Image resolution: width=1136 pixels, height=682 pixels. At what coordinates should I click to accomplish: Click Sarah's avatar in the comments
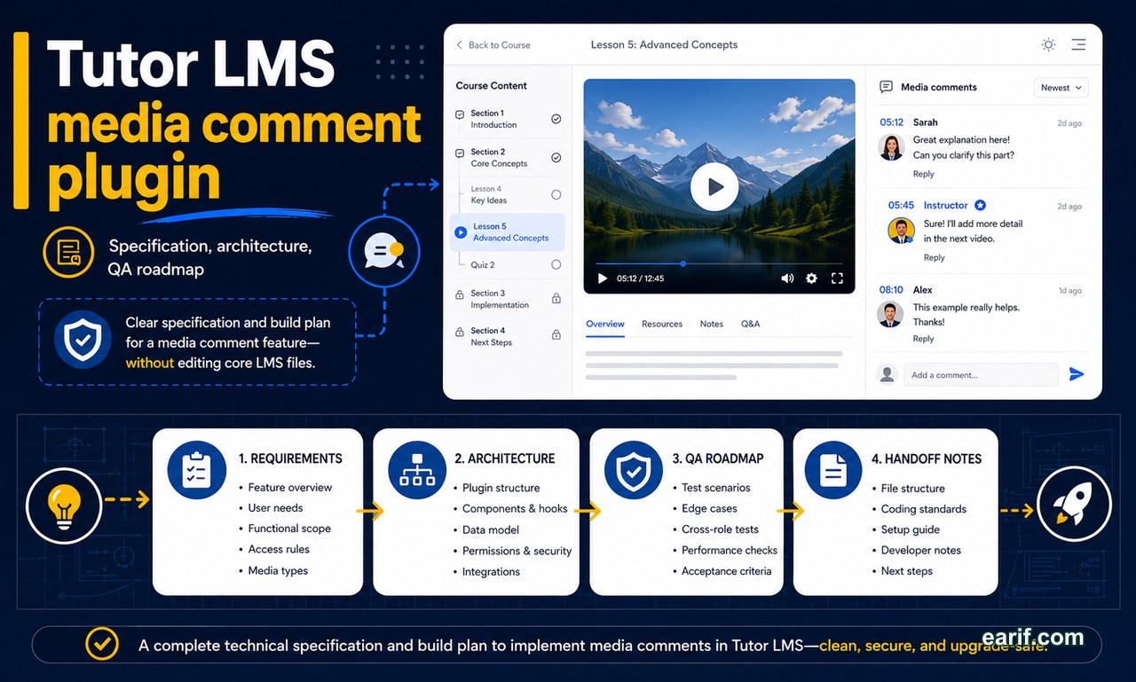tap(891, 147)
